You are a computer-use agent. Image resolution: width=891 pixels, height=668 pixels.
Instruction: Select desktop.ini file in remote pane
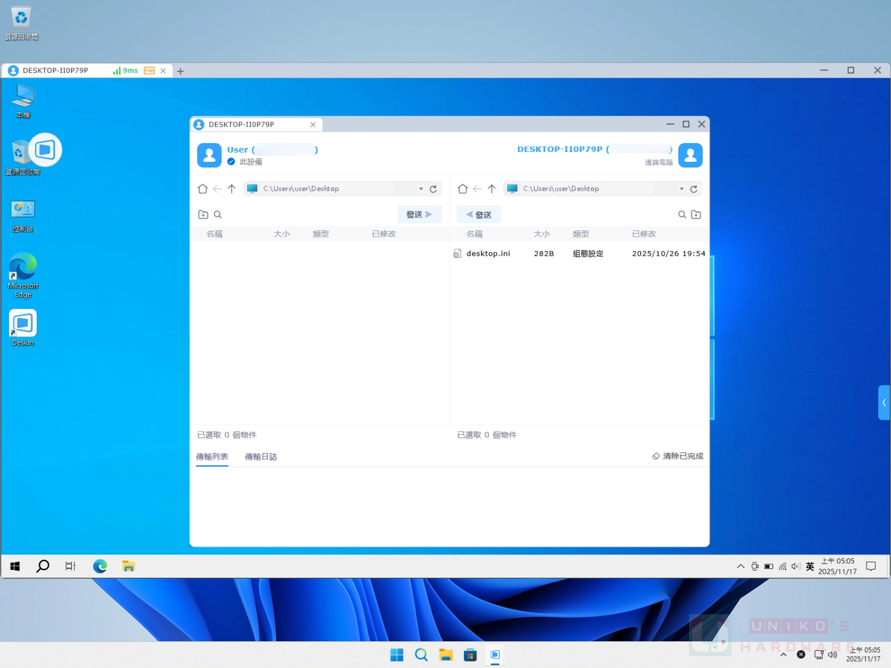tap(488, 254)
